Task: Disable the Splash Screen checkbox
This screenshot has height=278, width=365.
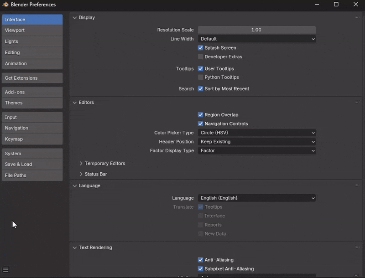Action: click(200, 48)
